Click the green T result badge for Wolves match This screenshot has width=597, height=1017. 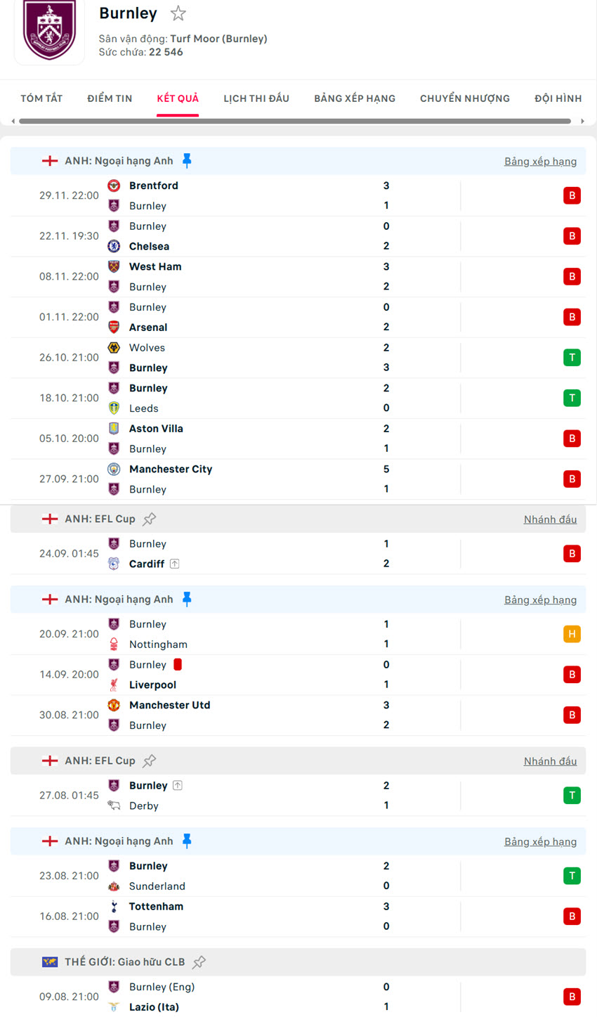(x=572, y=358)
